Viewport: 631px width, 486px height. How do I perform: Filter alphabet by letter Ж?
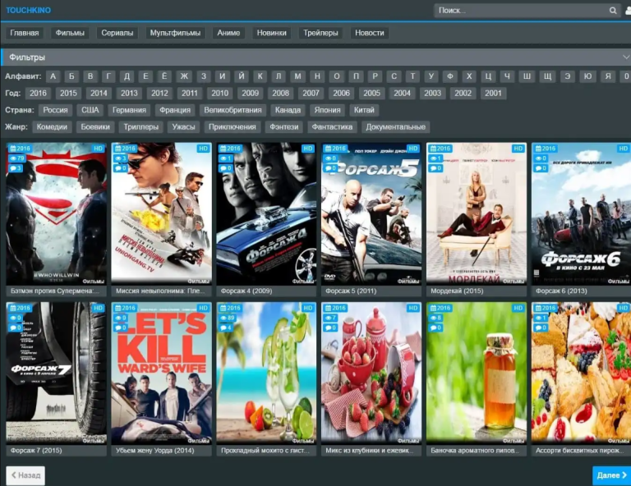[x=184, y=76]
